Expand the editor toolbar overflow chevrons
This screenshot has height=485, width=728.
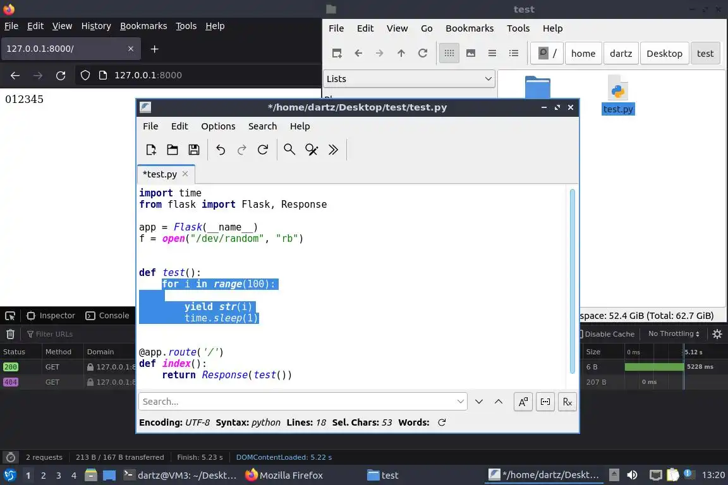click(x=333, y=150)
